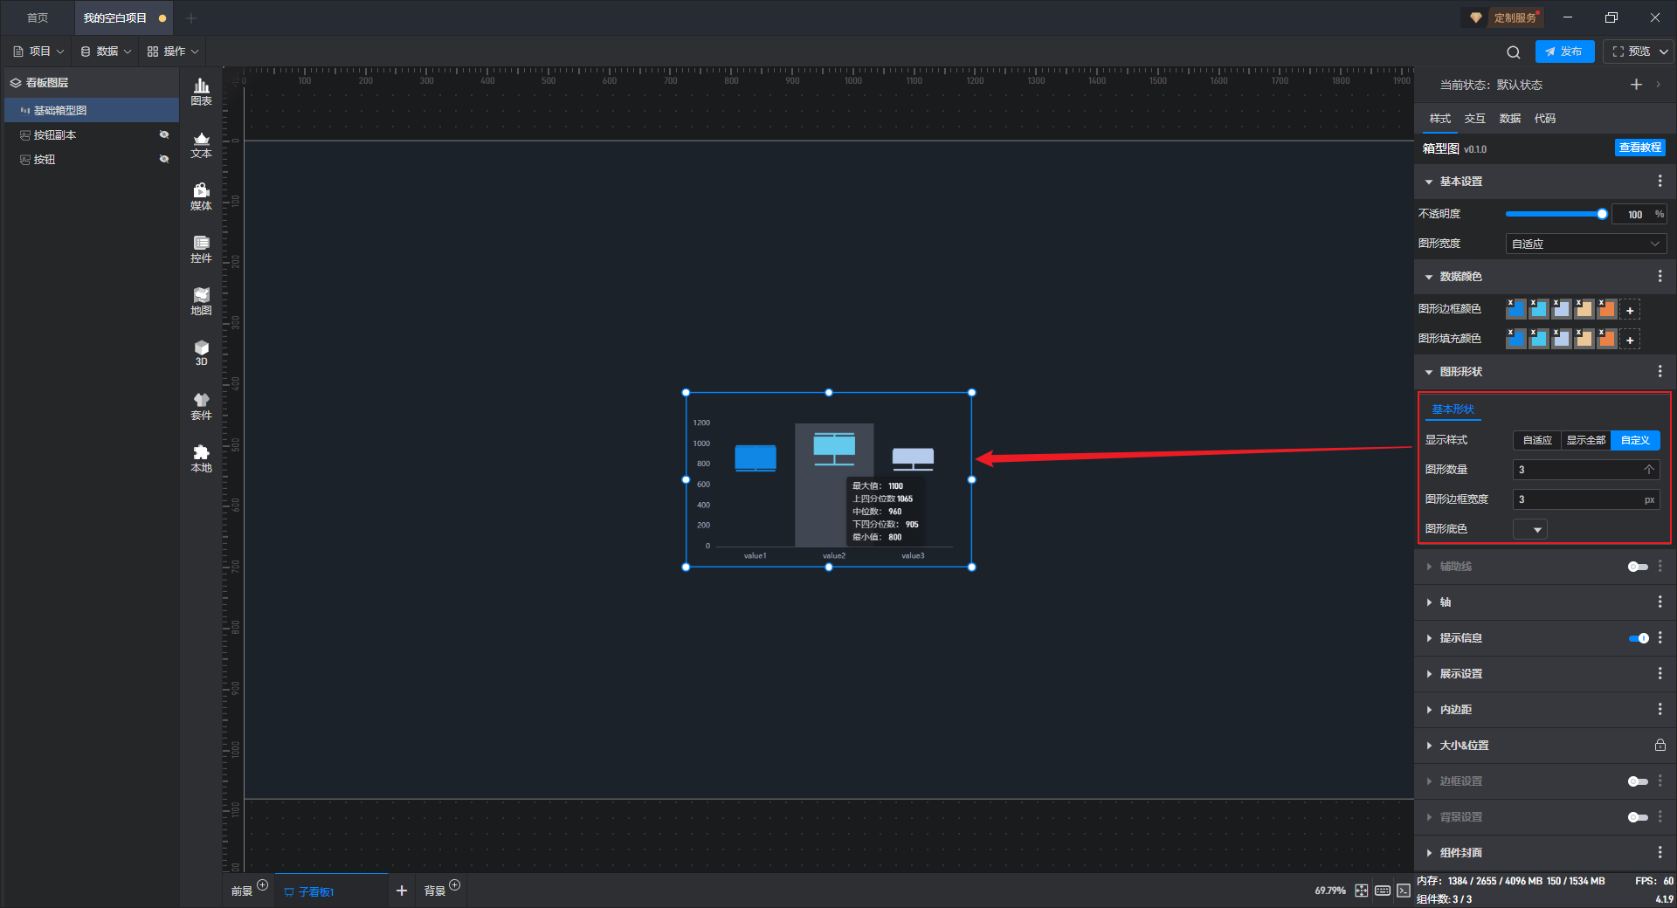Select 自适应 display style option
Screen dimensions: 1677x908
[x=1537, y=440]
